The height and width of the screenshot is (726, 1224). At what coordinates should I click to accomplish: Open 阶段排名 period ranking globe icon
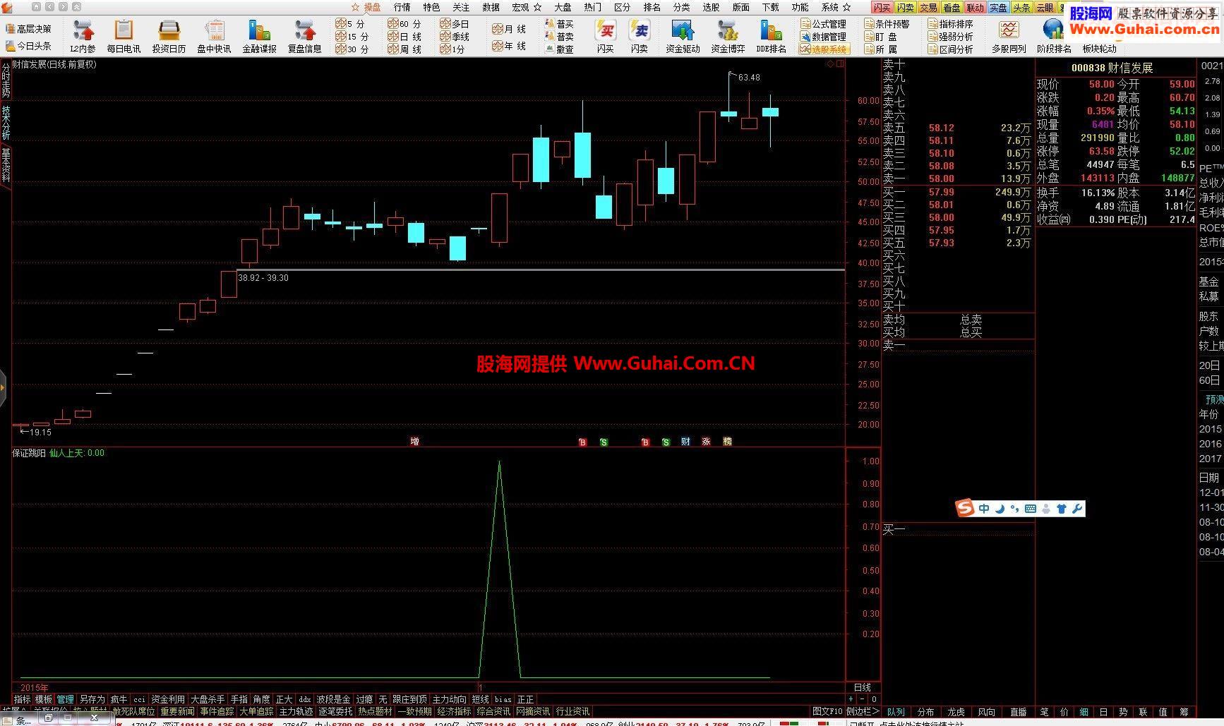point(1054,36)
